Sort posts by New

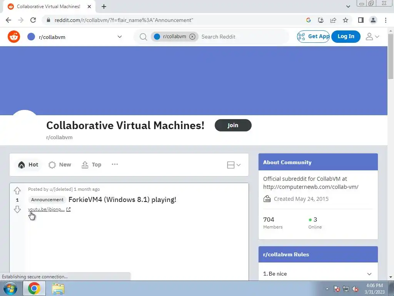[x=60, y=165]
